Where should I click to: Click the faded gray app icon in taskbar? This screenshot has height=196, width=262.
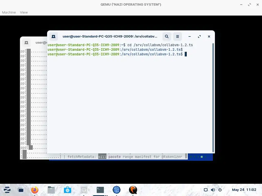click(x=84, y=190)
